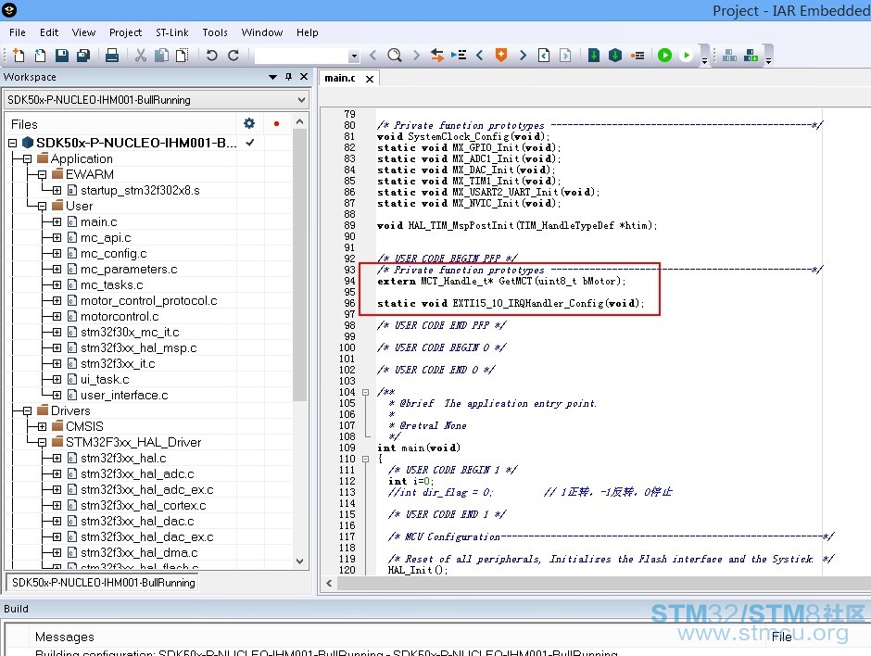The width and height of the screenshot is (871, 656).
Task: Collapse the root project node
Action: click(x=12, y=143)
